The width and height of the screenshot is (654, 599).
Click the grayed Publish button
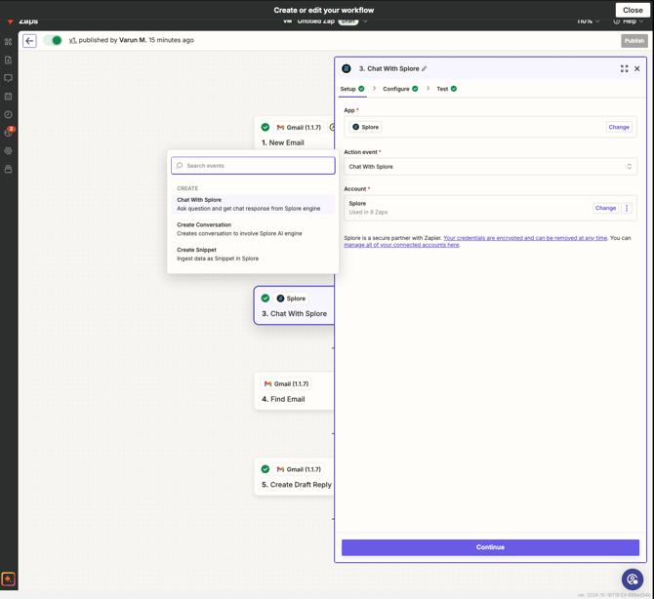[634, 41]
